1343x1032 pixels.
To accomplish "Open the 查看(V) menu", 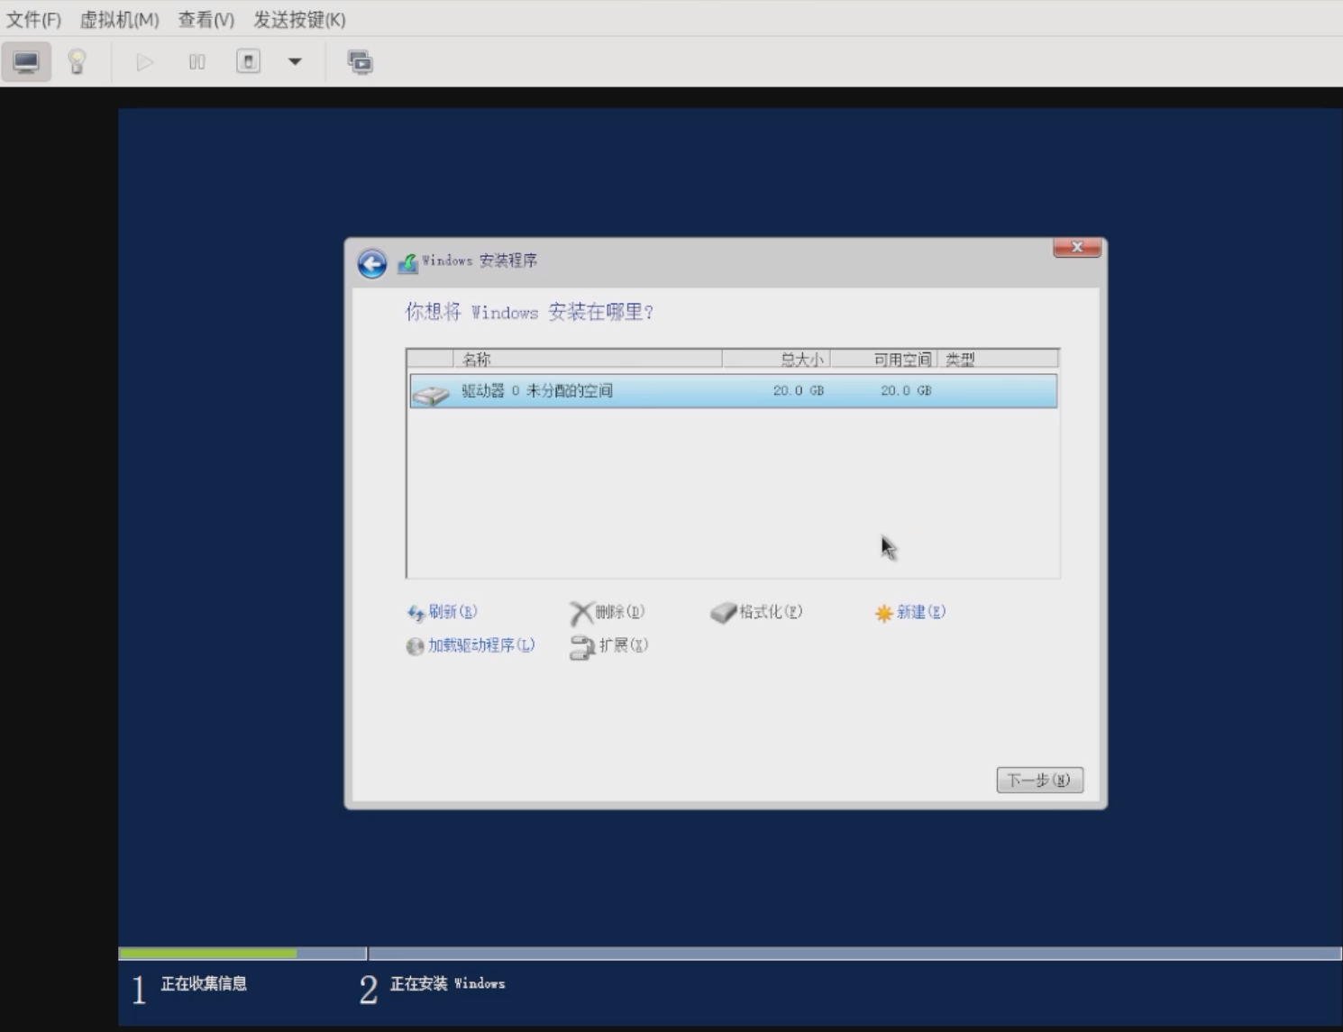I will tap(206, 19).
